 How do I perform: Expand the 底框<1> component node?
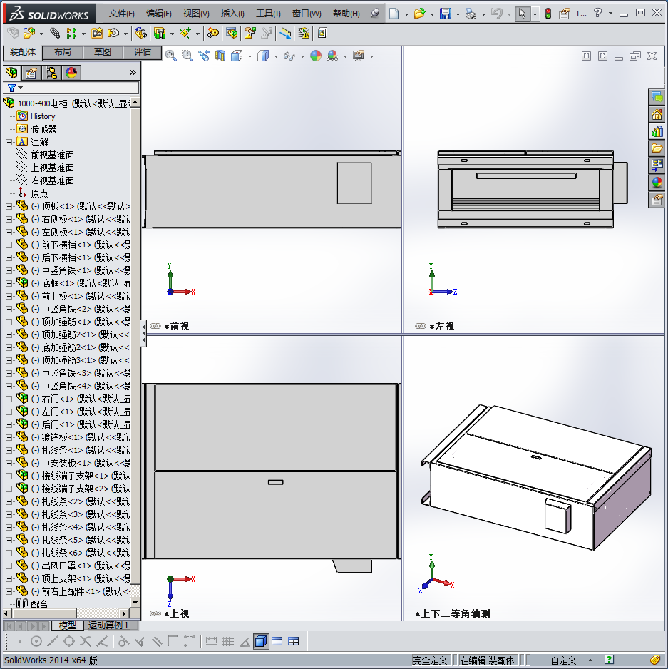[x=9, y=283]
